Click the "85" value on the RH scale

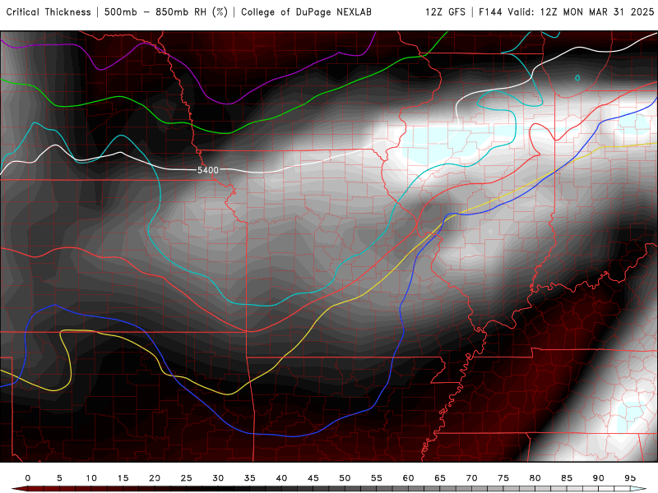567,478
